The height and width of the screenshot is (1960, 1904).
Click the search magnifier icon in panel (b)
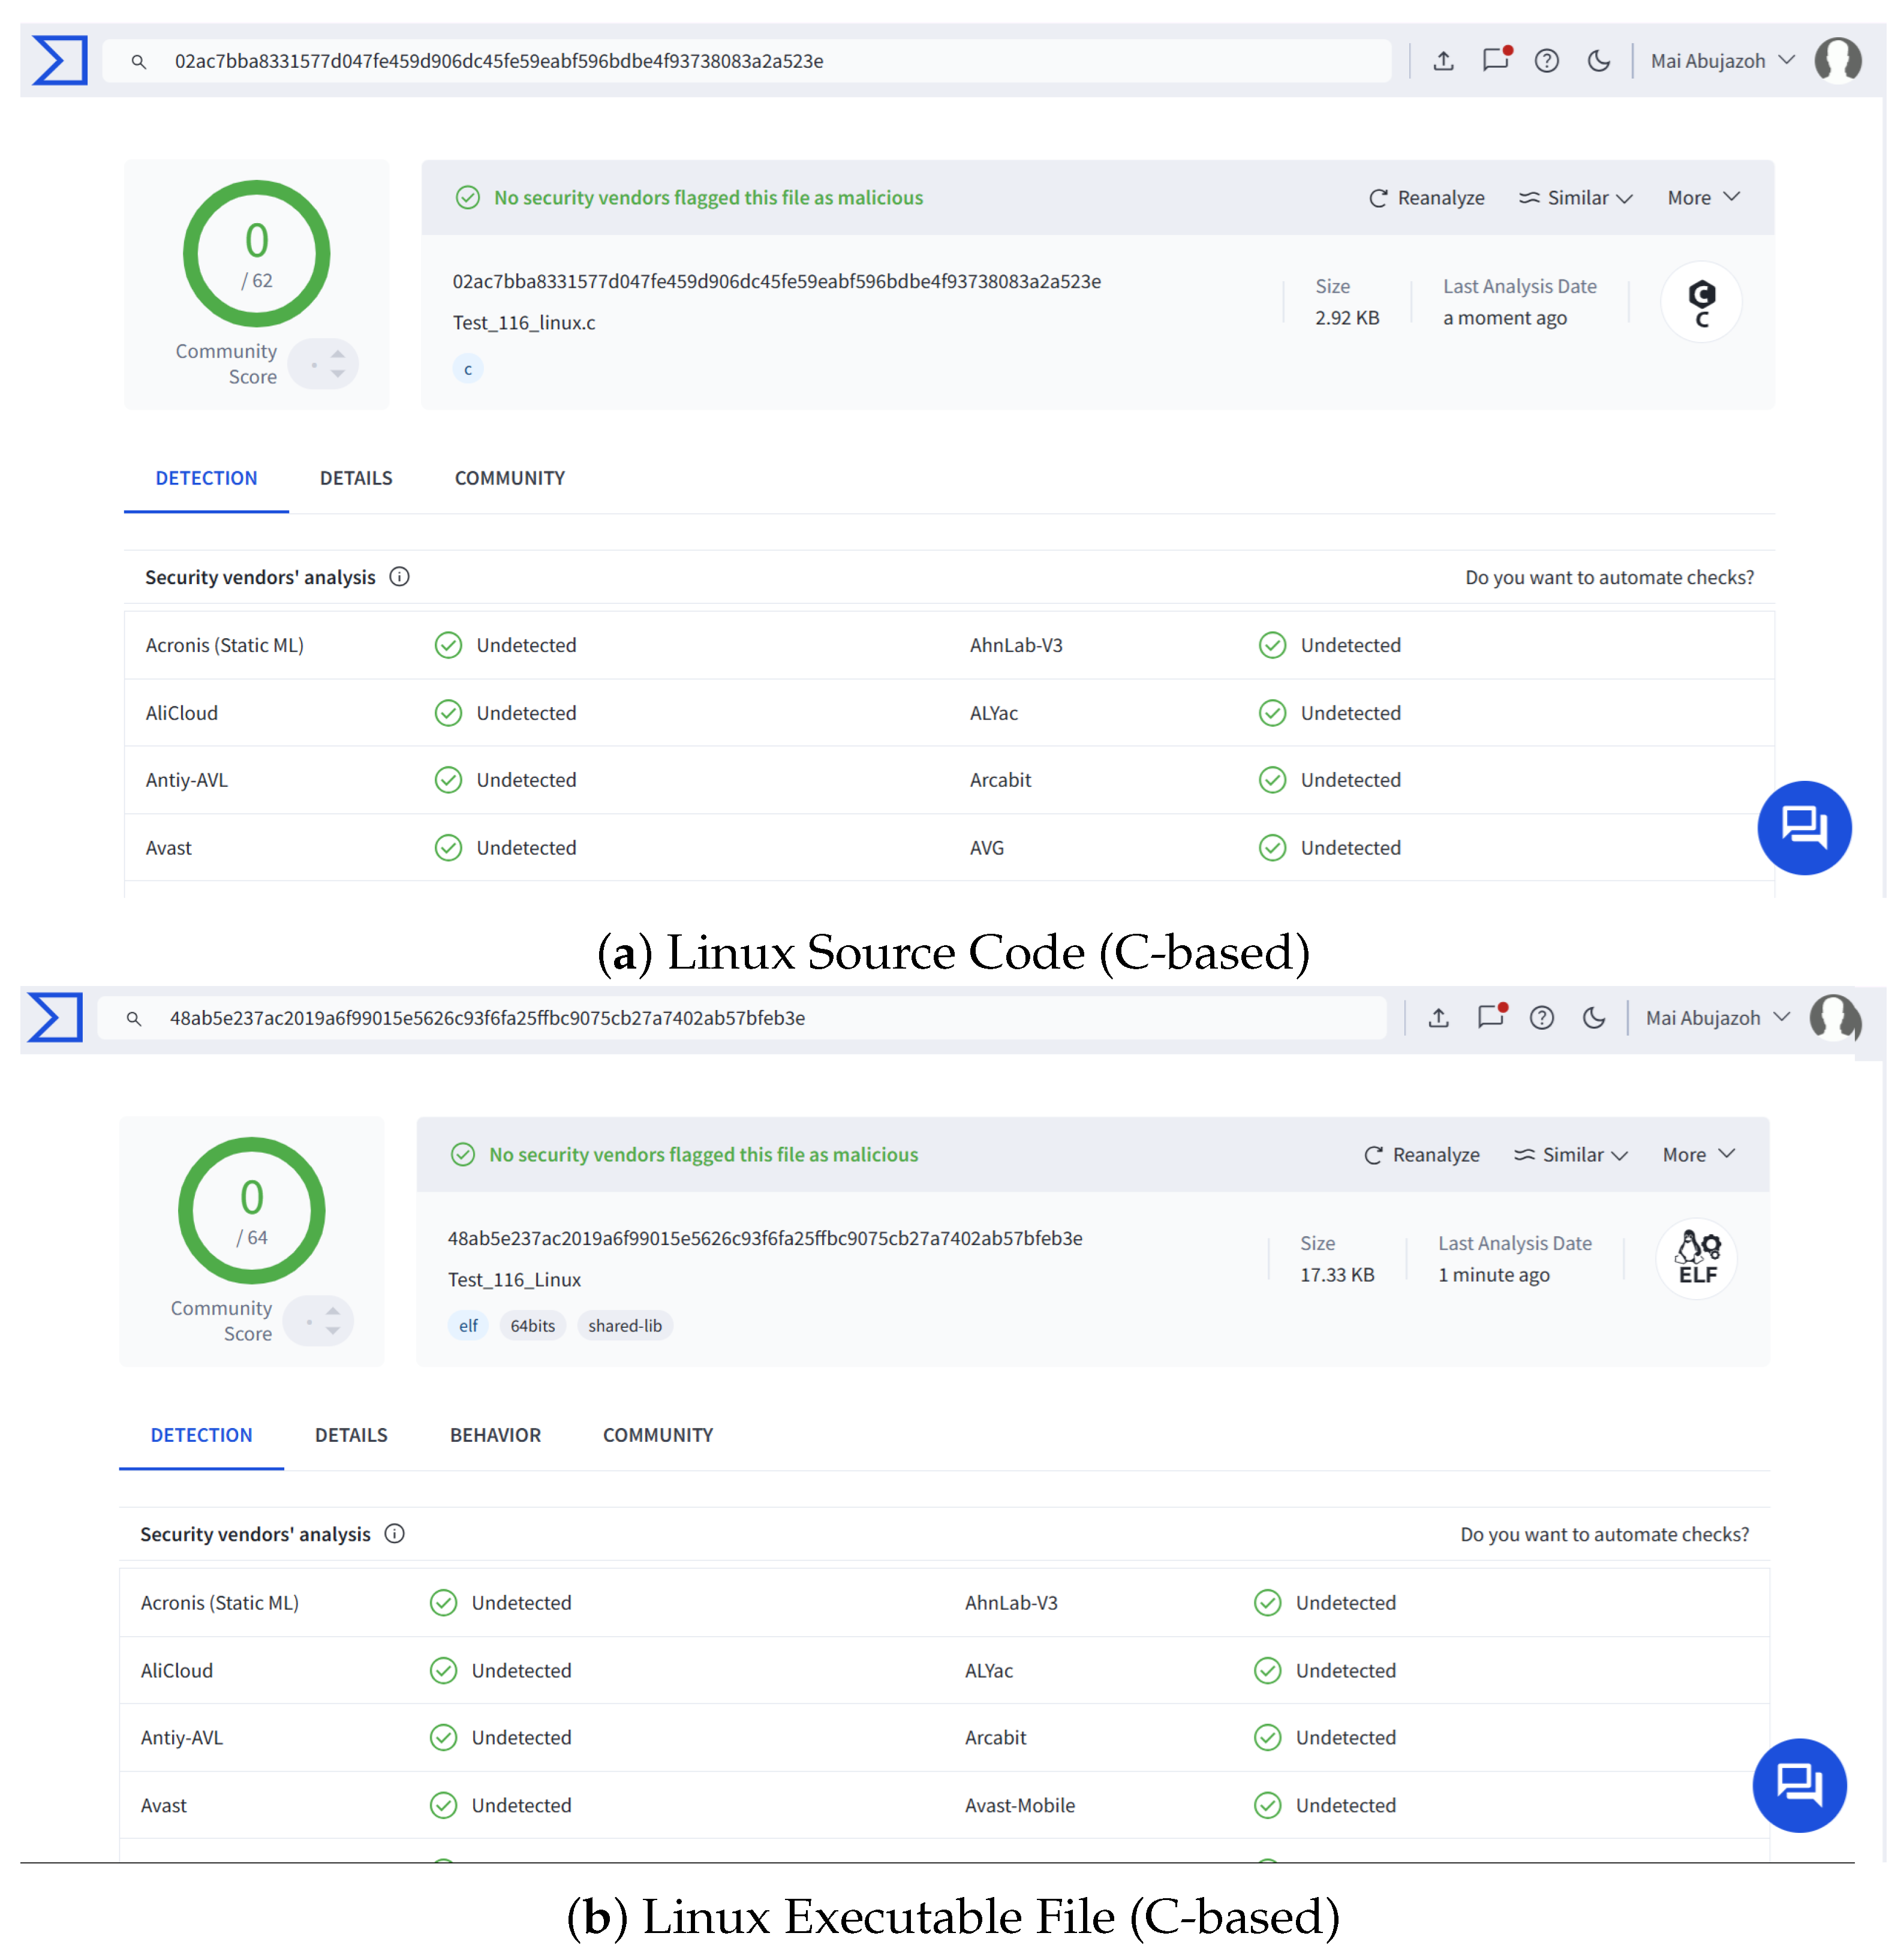134,1019
